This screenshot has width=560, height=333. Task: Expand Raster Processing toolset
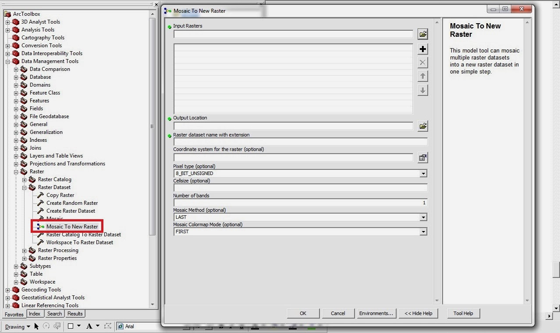point(24,251)
